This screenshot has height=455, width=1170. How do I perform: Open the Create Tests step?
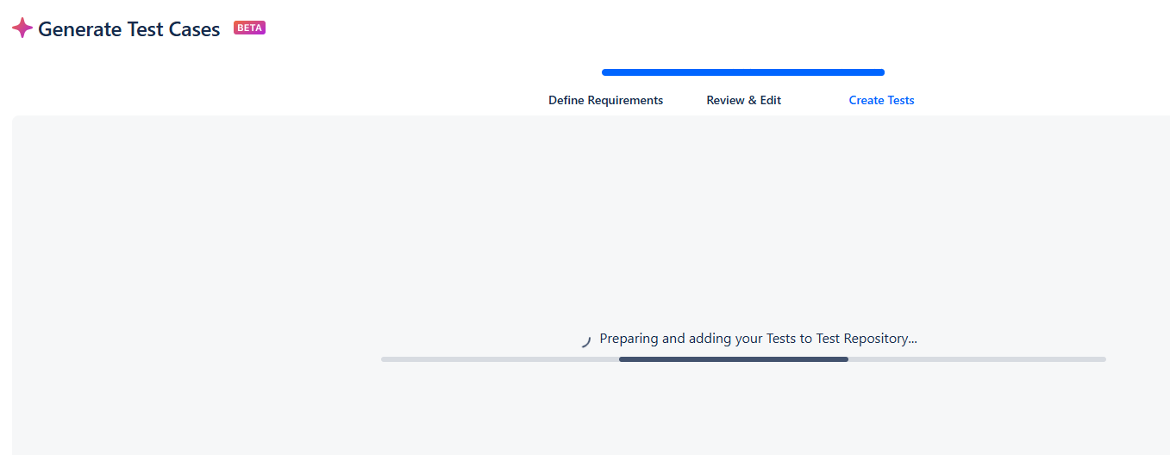click(x=881, y=100)
